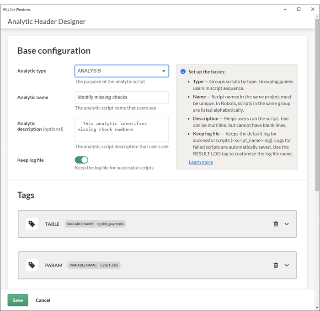Expand the PARAM tag chevron

click(287, 265)
